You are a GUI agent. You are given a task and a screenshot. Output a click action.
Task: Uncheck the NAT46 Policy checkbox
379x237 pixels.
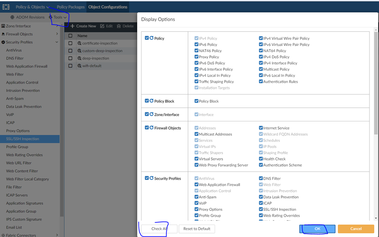[x=196, y=51]
